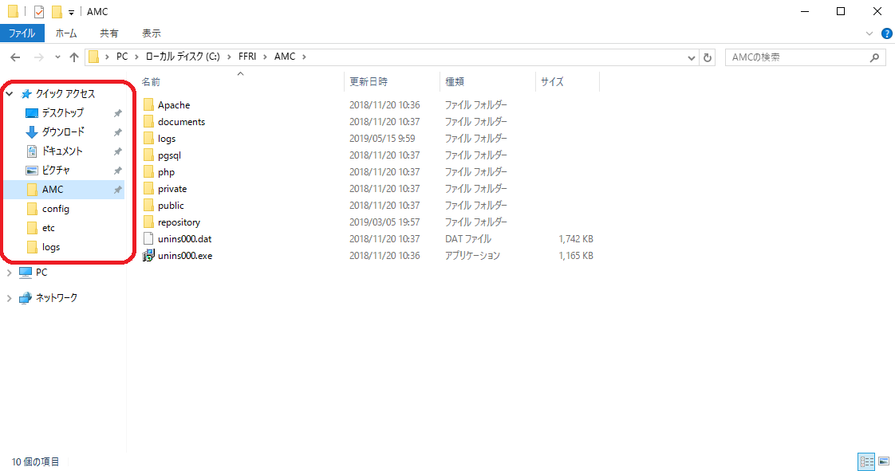This screenshot has width=895, height=471.
Task: Click the アプリケーション type cell
Action: tap(472, 256)
